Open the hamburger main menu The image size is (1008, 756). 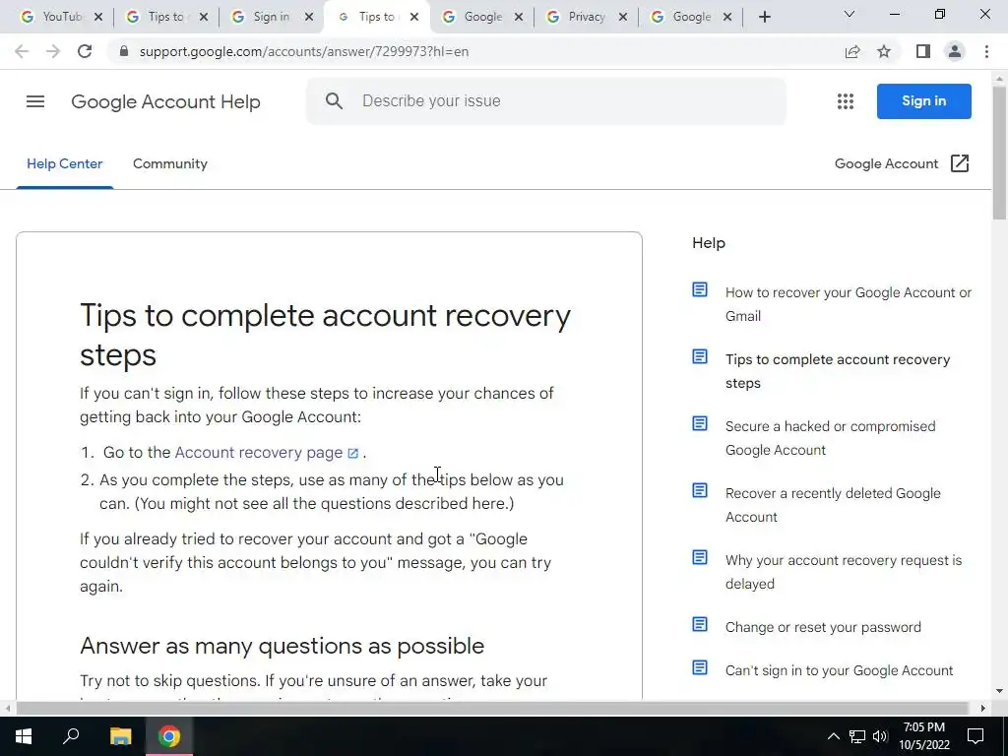[35, 101]
